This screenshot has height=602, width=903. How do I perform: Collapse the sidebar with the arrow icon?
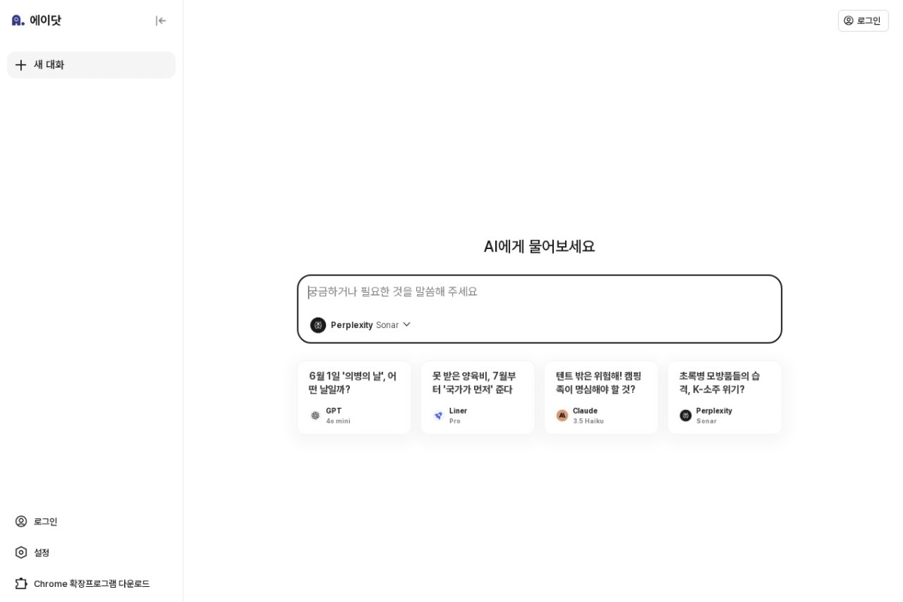coord(160,21)
